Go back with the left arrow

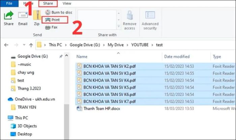6,45
